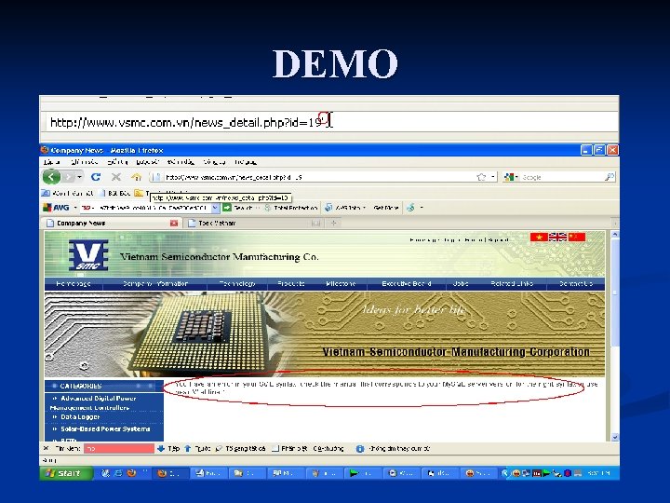Click the red find bar text field
Image resolution: width=670 pixels, height=503 pixels.
pyautogui.click(x=119, y=448)
